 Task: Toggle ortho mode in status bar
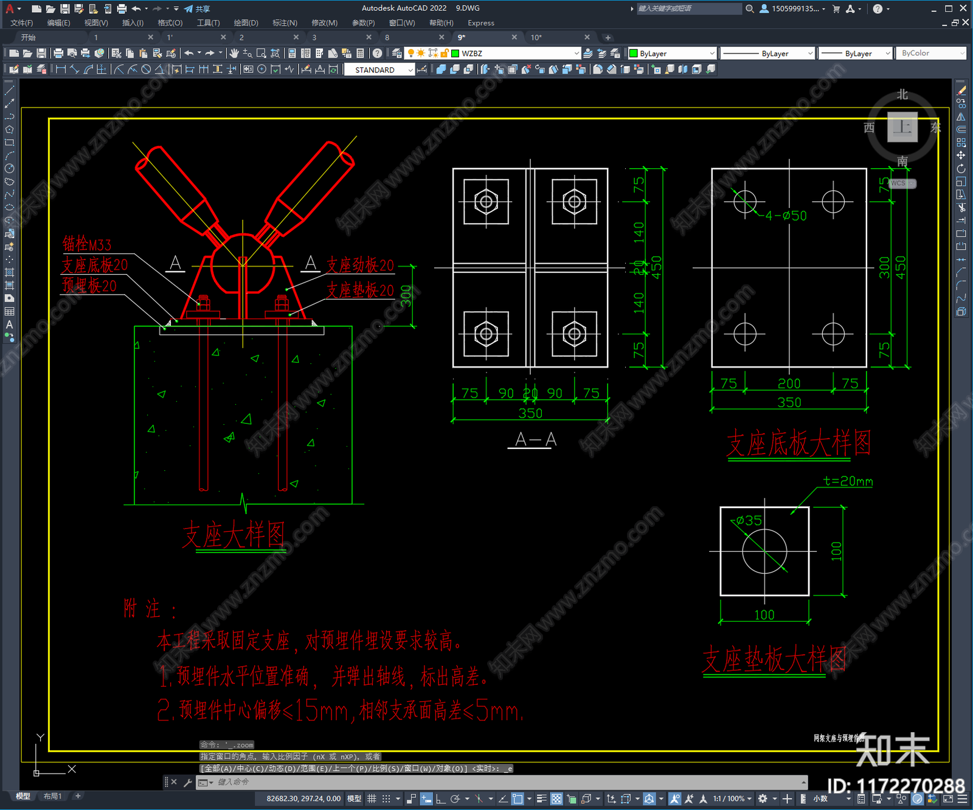click(440, 798)
